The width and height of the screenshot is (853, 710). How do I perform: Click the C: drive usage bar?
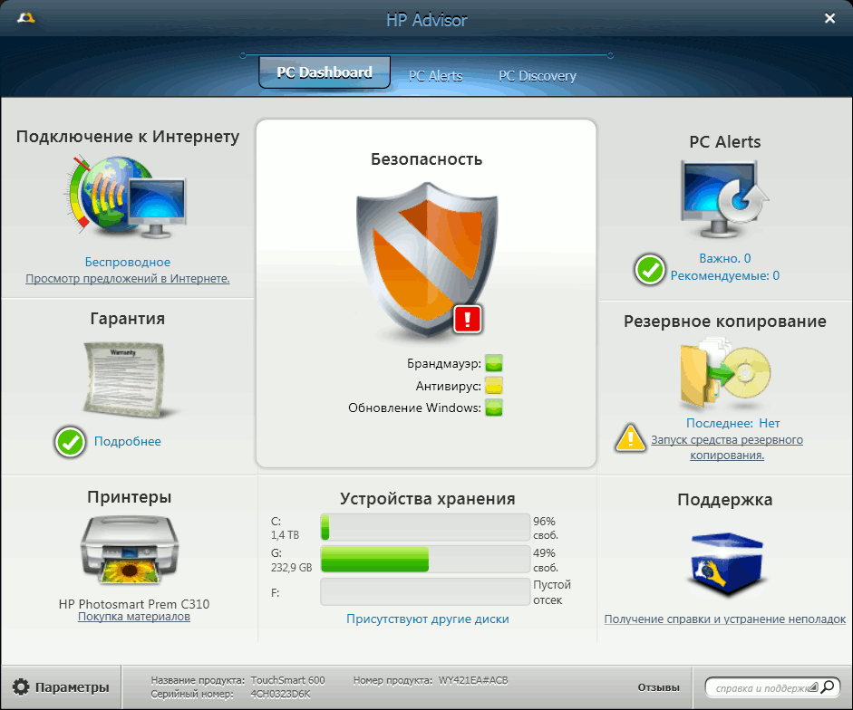point(425,527)
